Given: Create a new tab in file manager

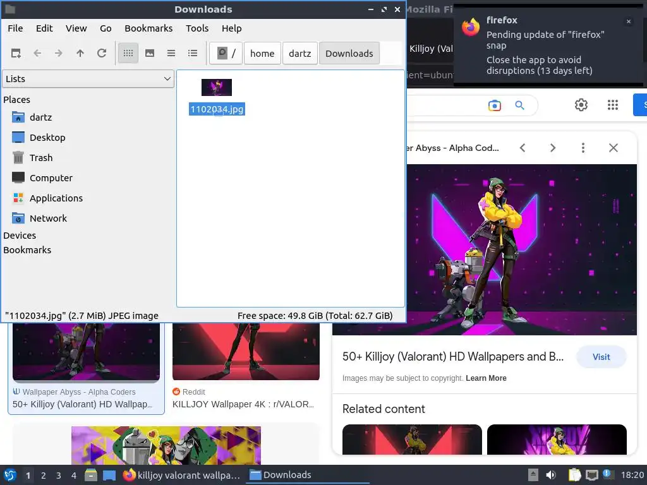Looking at the screenshot, I should (x=16, y=53).
